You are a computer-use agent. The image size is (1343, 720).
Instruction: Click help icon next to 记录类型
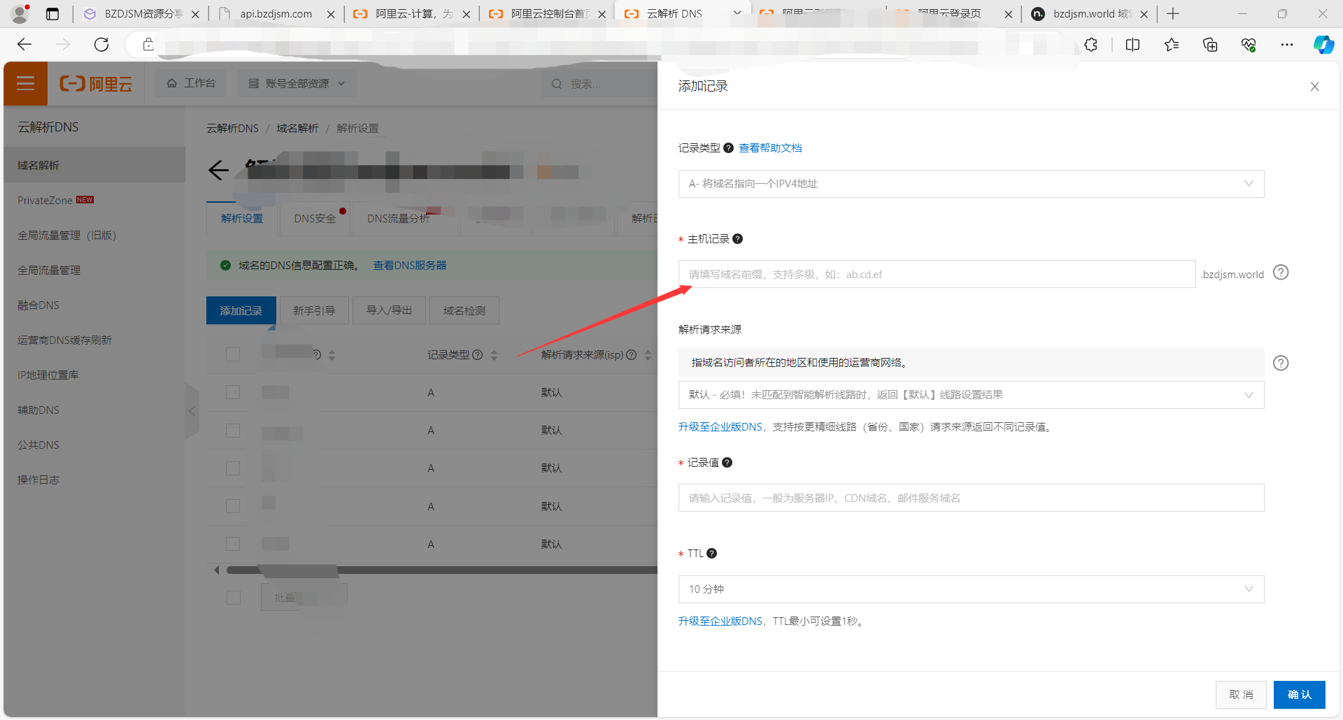click(728, 148)
